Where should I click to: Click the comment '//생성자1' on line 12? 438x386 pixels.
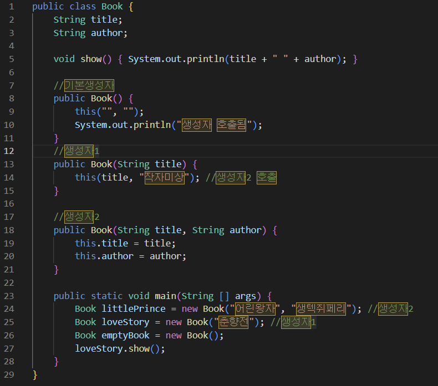(x=77, y=151)
